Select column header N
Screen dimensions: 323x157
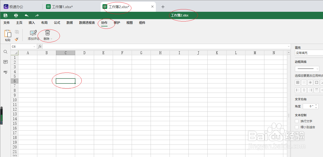click(x=274, y=53)
